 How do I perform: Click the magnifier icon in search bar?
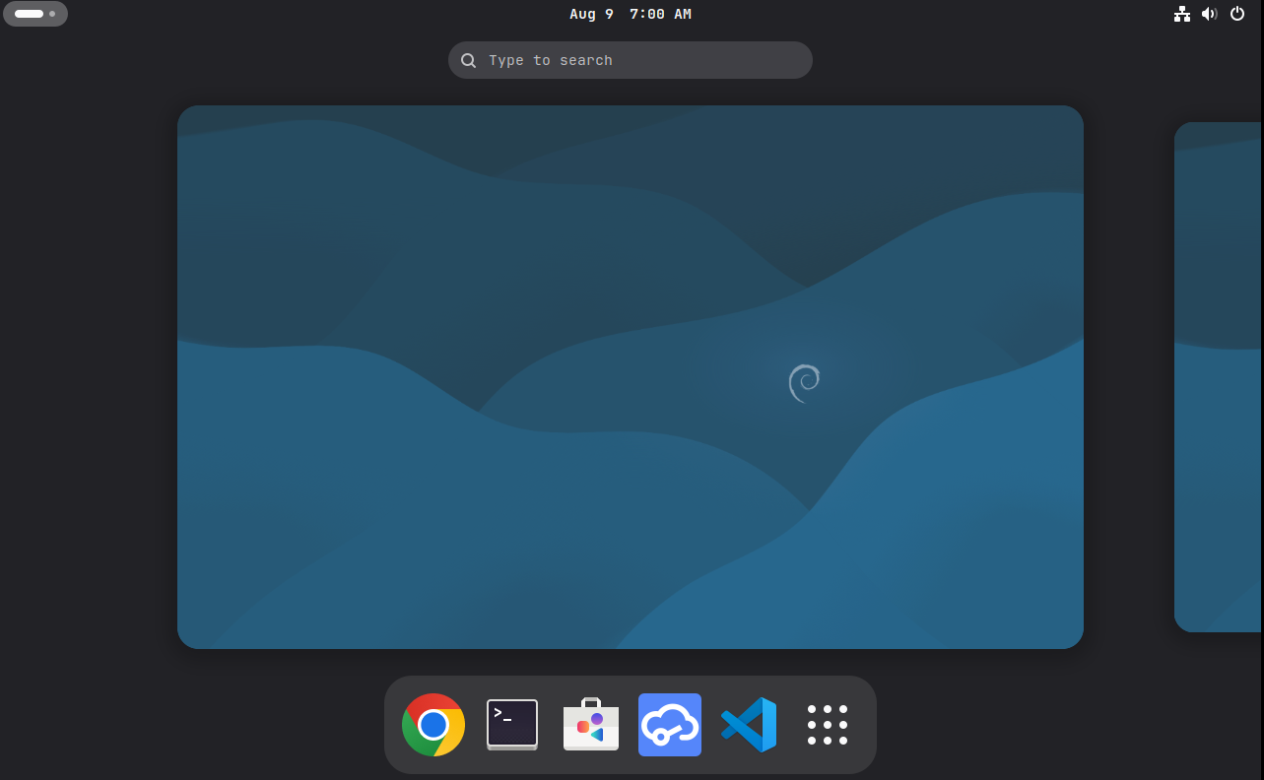point(469,60)
